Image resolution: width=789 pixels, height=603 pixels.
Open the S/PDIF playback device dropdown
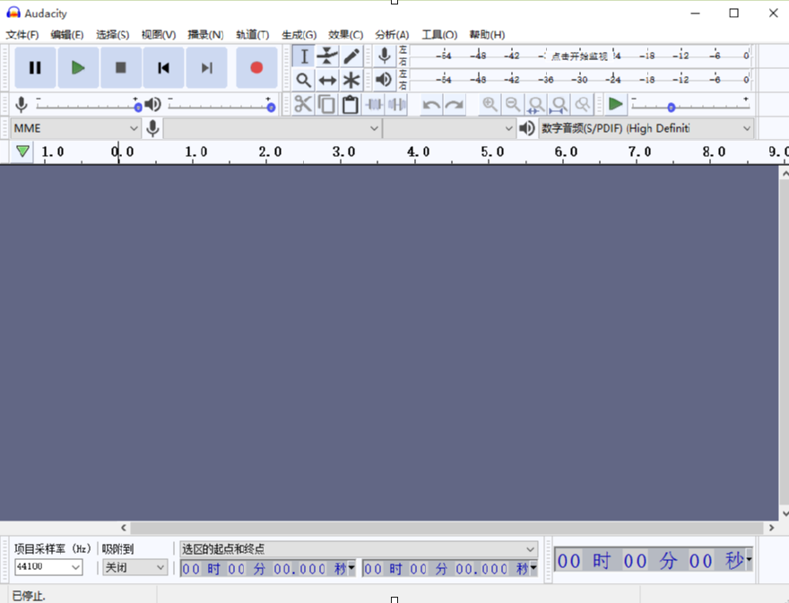(x=646, y=128)
